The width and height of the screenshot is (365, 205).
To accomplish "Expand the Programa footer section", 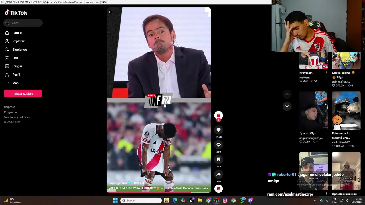I will point(10,112).
